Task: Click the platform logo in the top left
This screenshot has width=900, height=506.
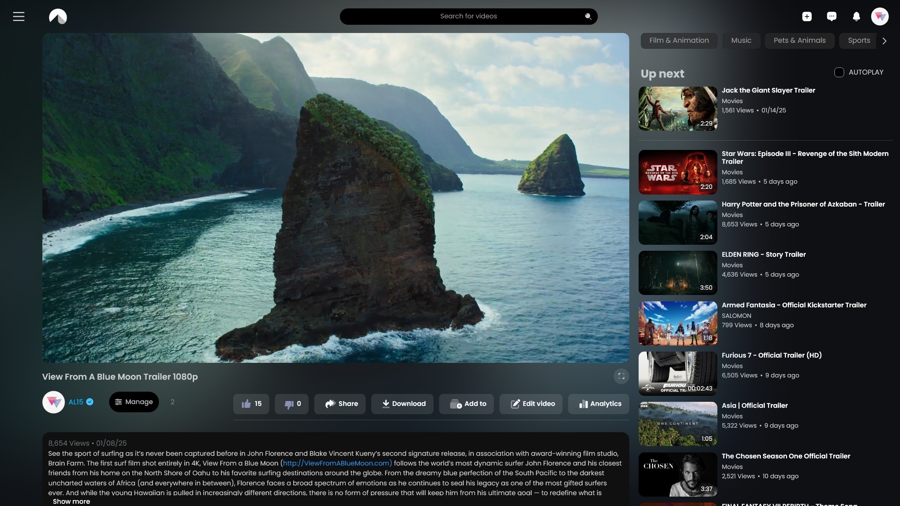Action: (x=58, y=16)
